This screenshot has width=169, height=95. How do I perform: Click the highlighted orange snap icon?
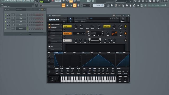point(64,5)
